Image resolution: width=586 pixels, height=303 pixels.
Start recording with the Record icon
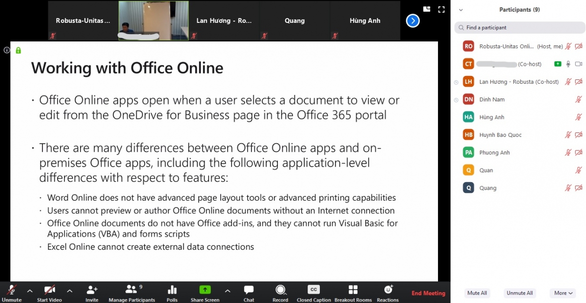tap(280, 290)
